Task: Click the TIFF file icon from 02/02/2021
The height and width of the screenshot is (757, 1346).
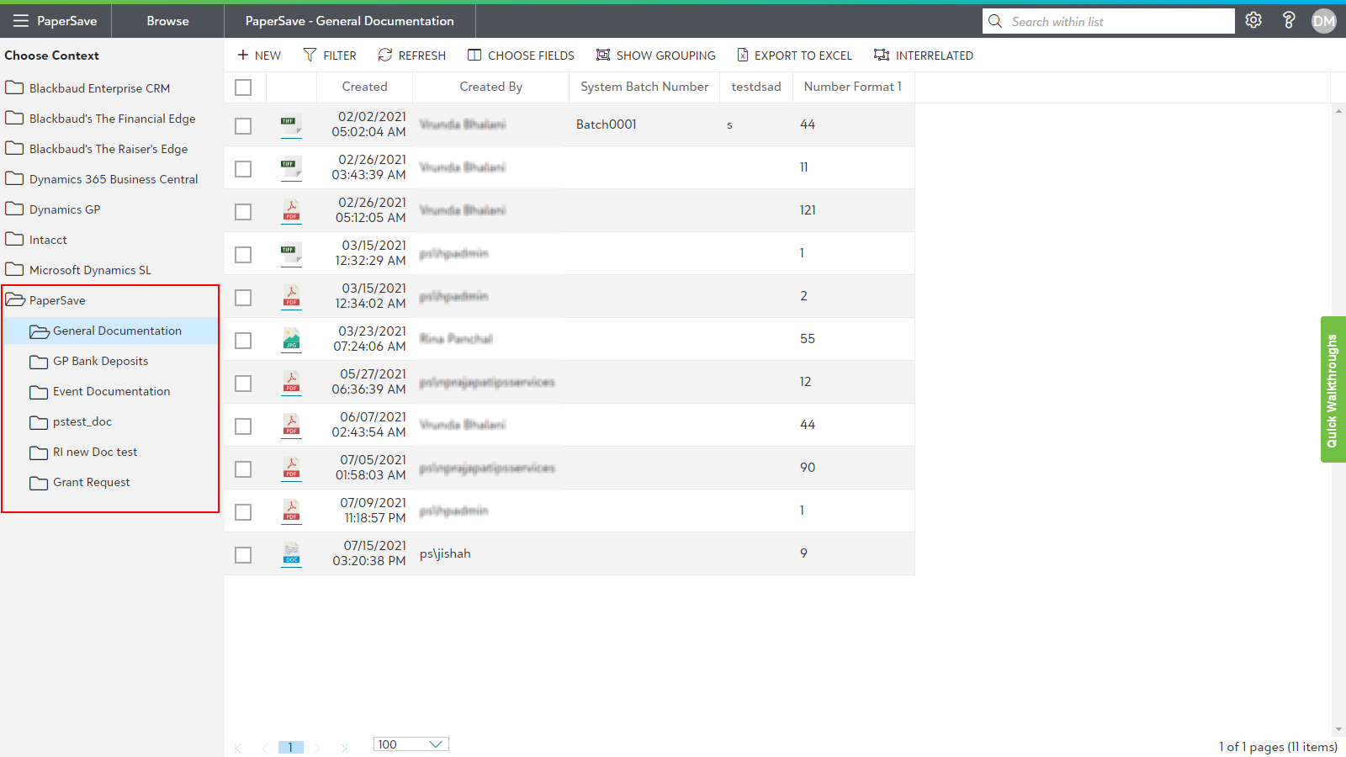Action: point(291,124)
